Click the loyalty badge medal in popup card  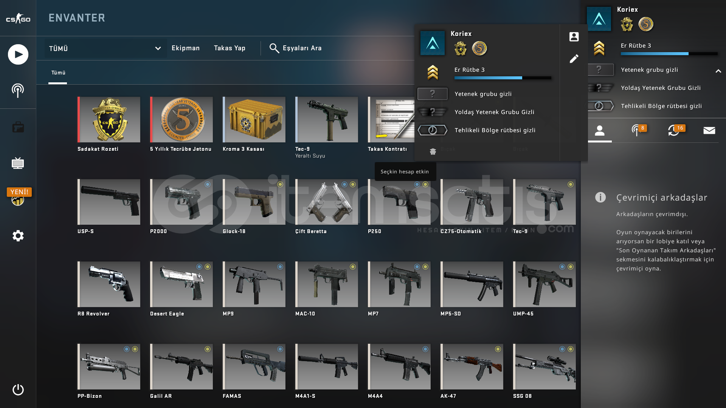[x=461, y=48]
